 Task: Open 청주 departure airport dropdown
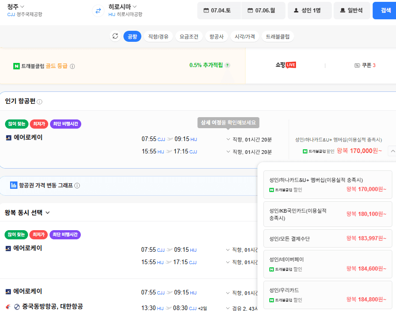coord(16,6)
